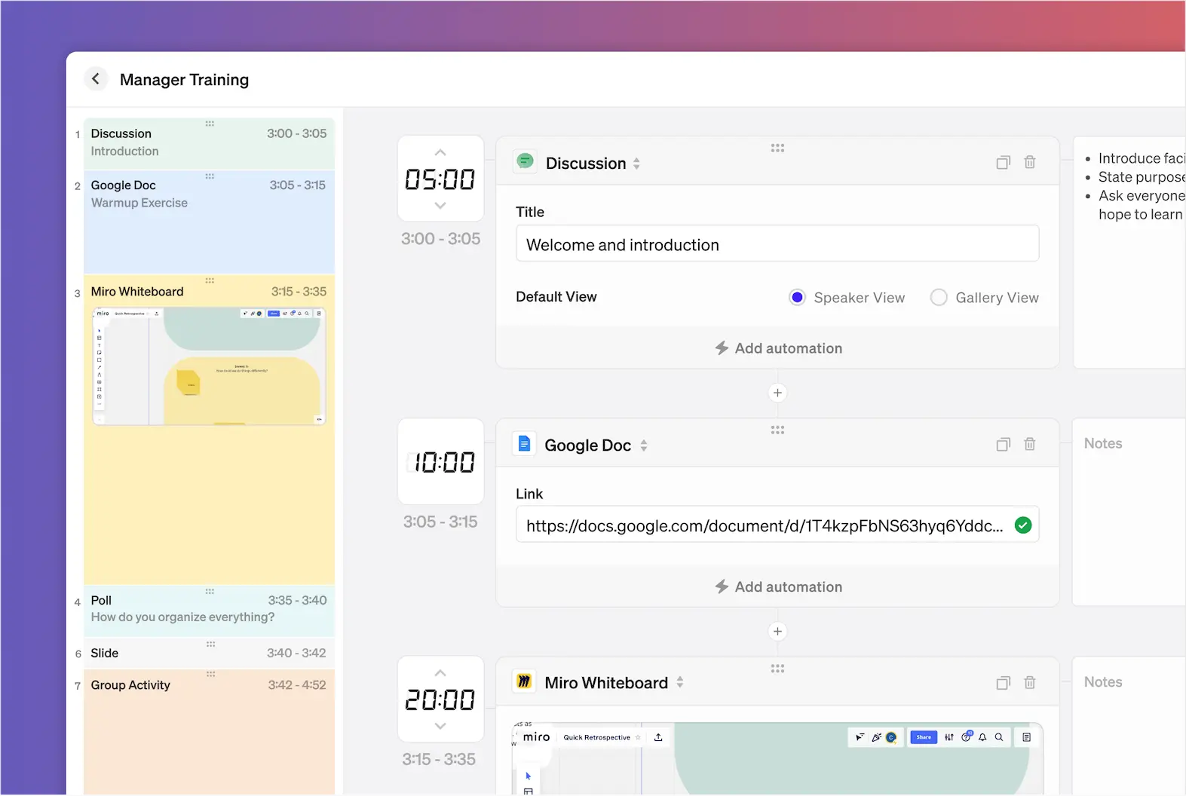Screen dimensions: 1186x796
Task: Grab drag handle of Discussion block card
Action: tap(777, 148)
